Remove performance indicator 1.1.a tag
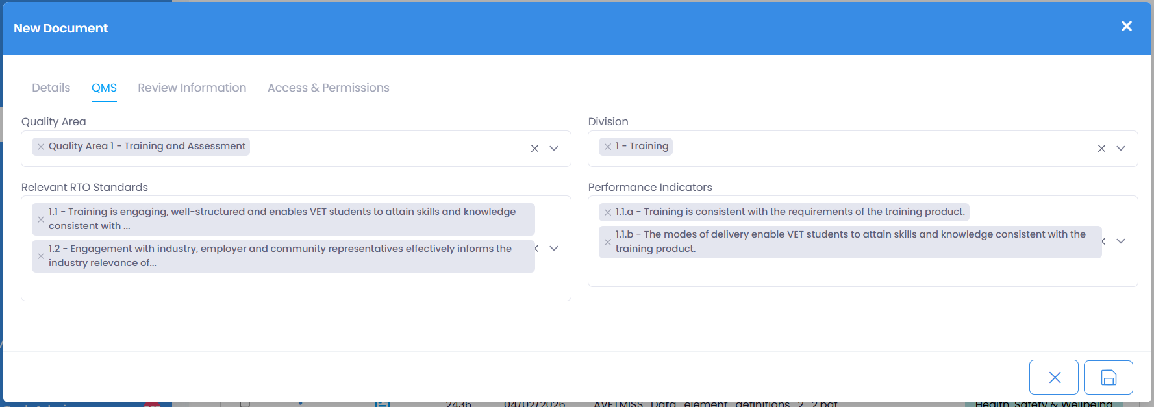 tap(608, 212)
